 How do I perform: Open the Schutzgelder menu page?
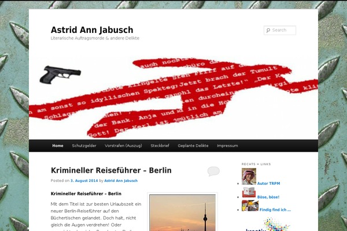84,146
